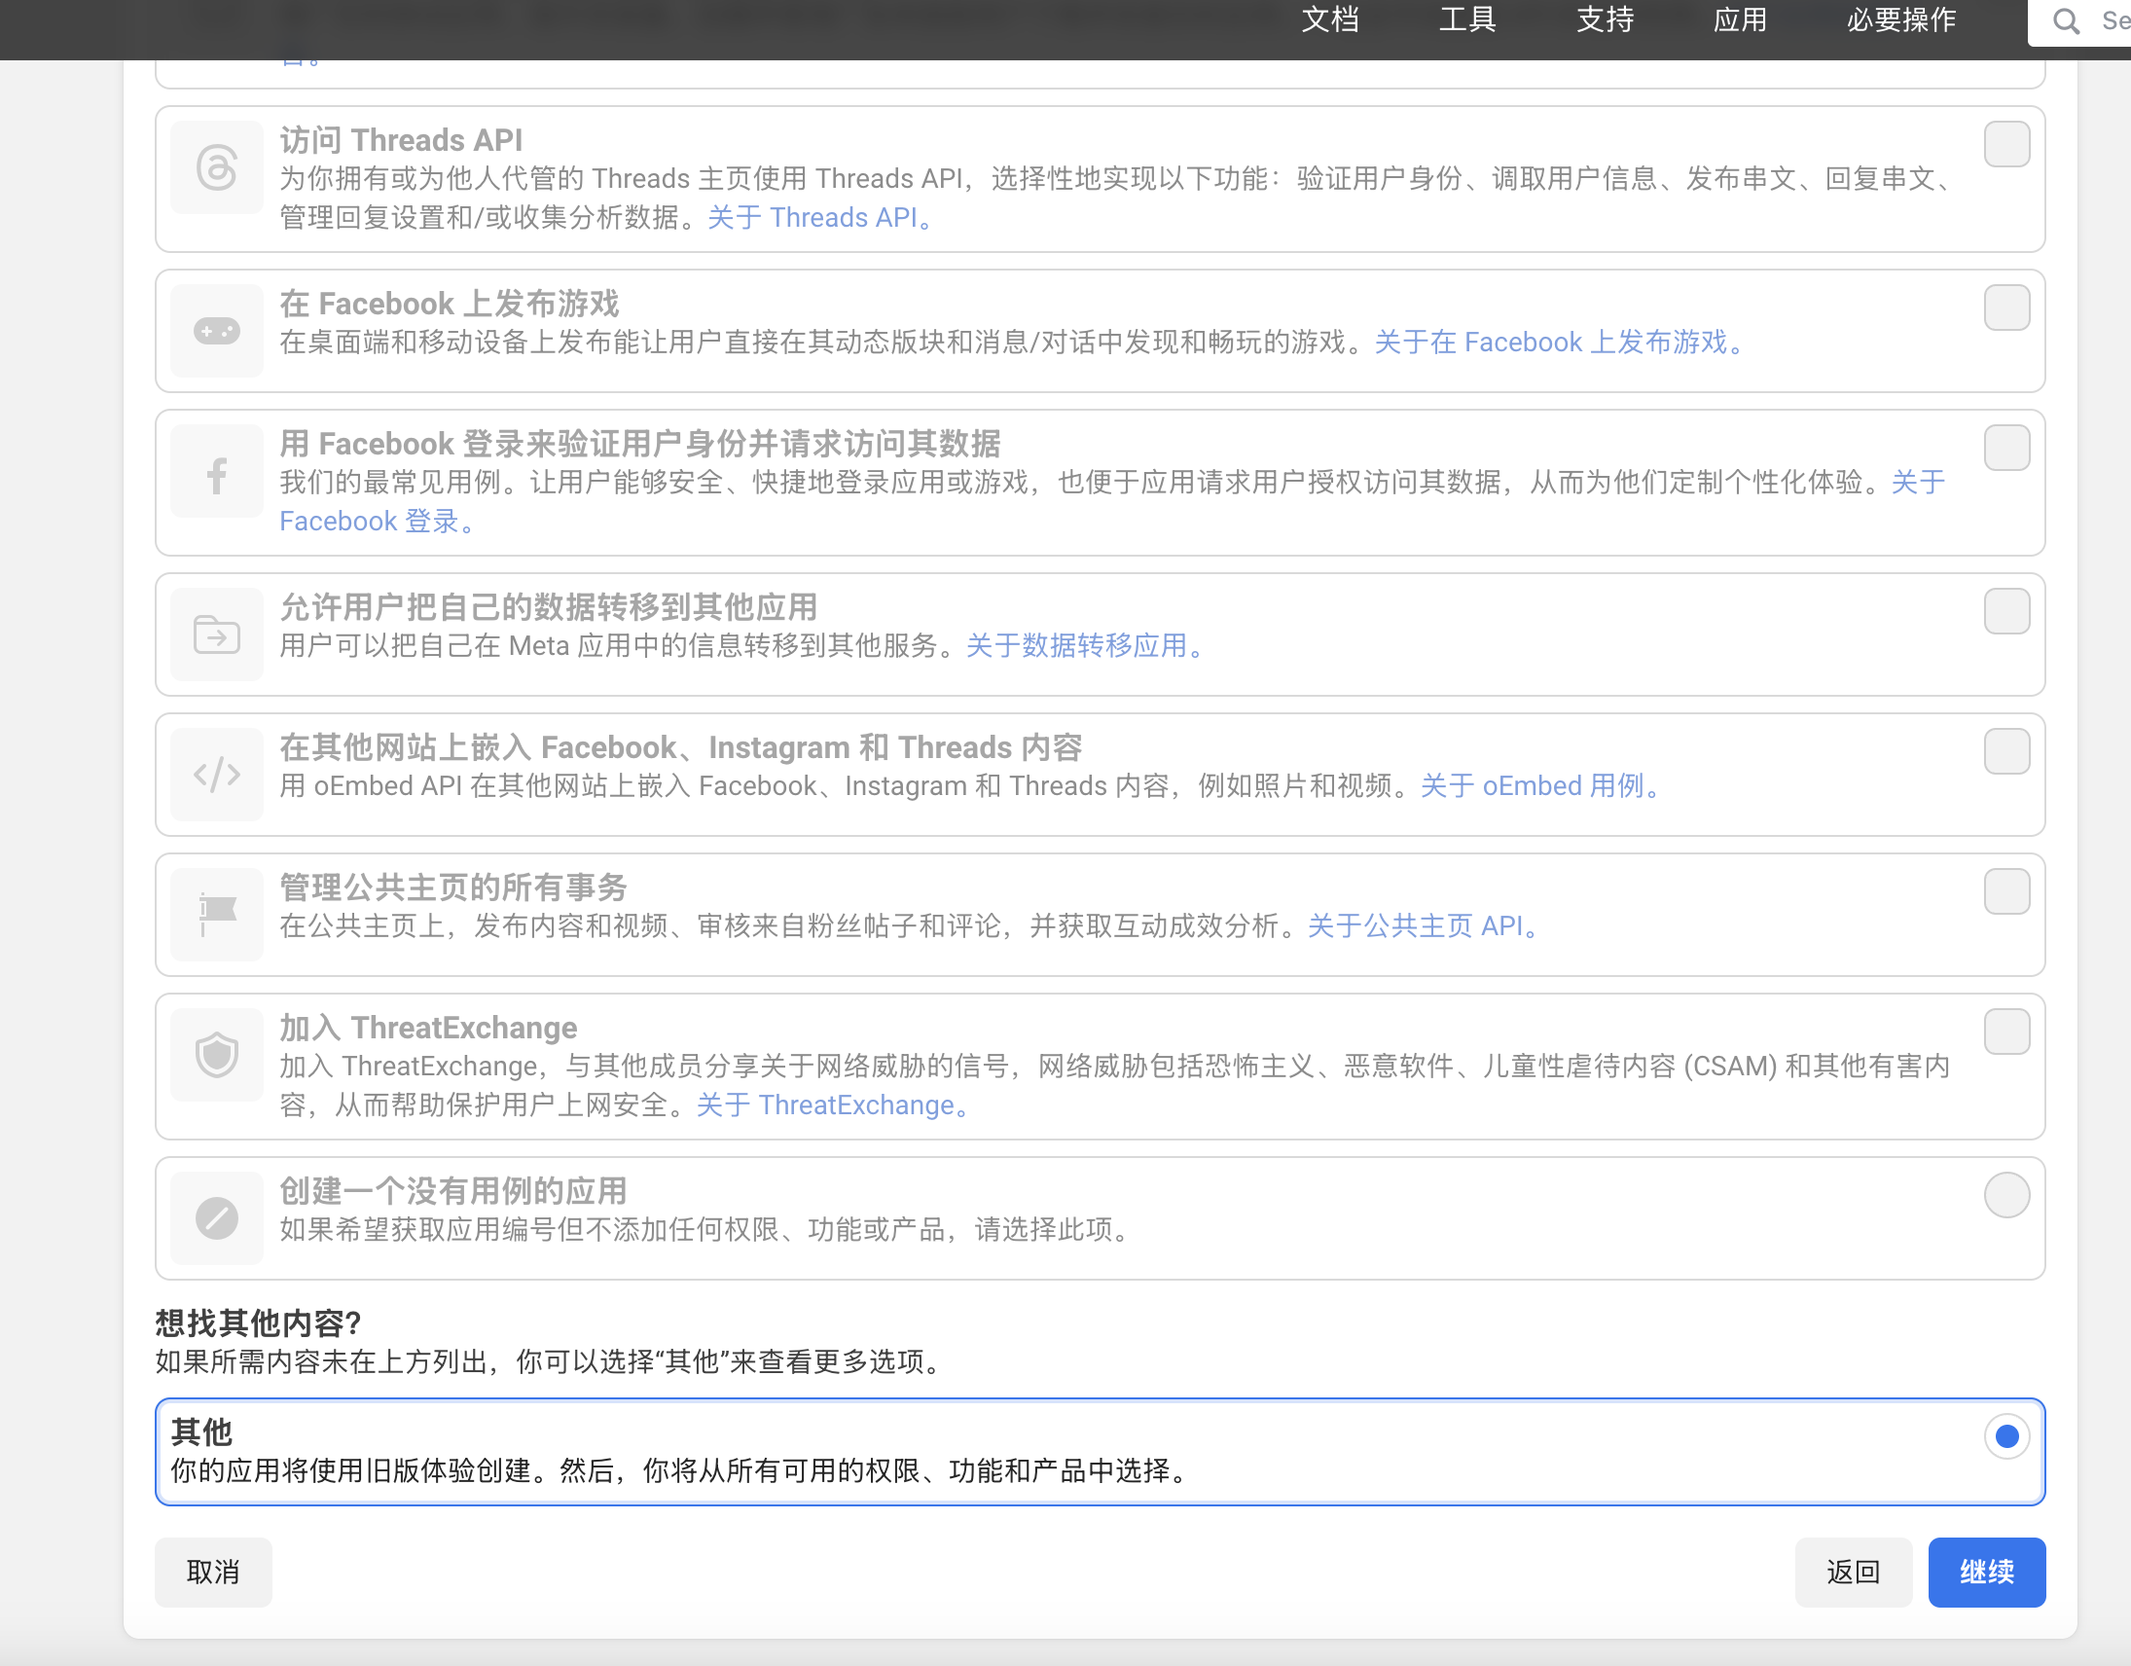Click the game controller icon
The image size is (2131, 1666).
[x=217, y=331]
